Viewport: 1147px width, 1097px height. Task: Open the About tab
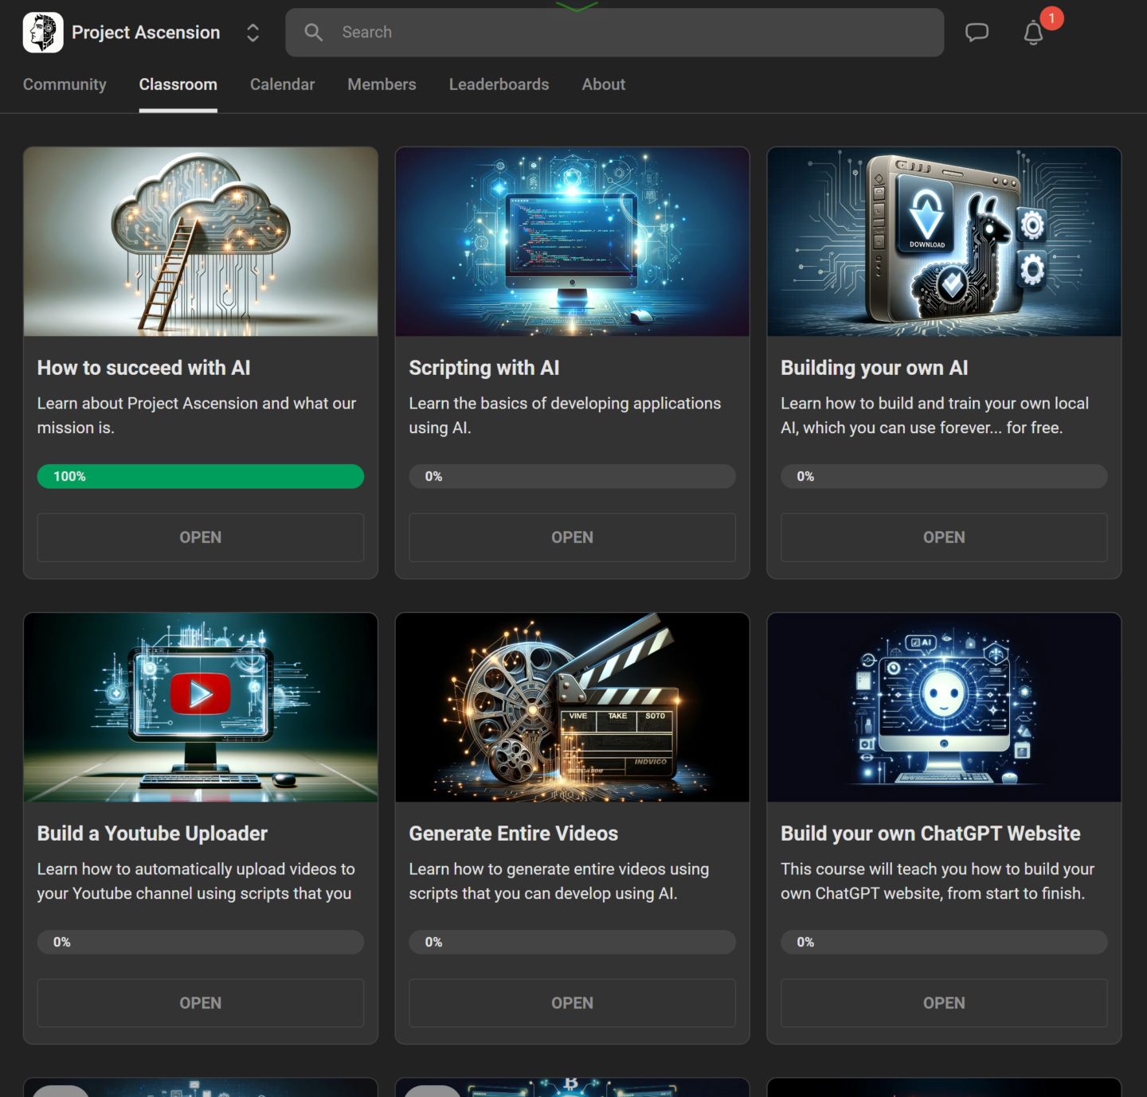click(603, 84)
